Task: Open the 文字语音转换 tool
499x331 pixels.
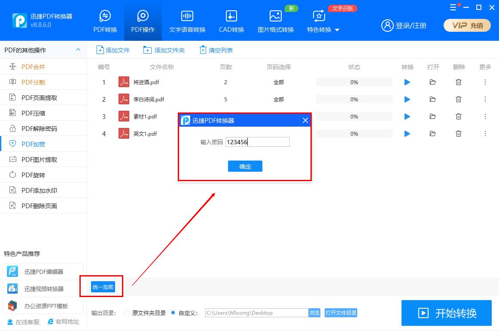Action: tap(187, 20)
